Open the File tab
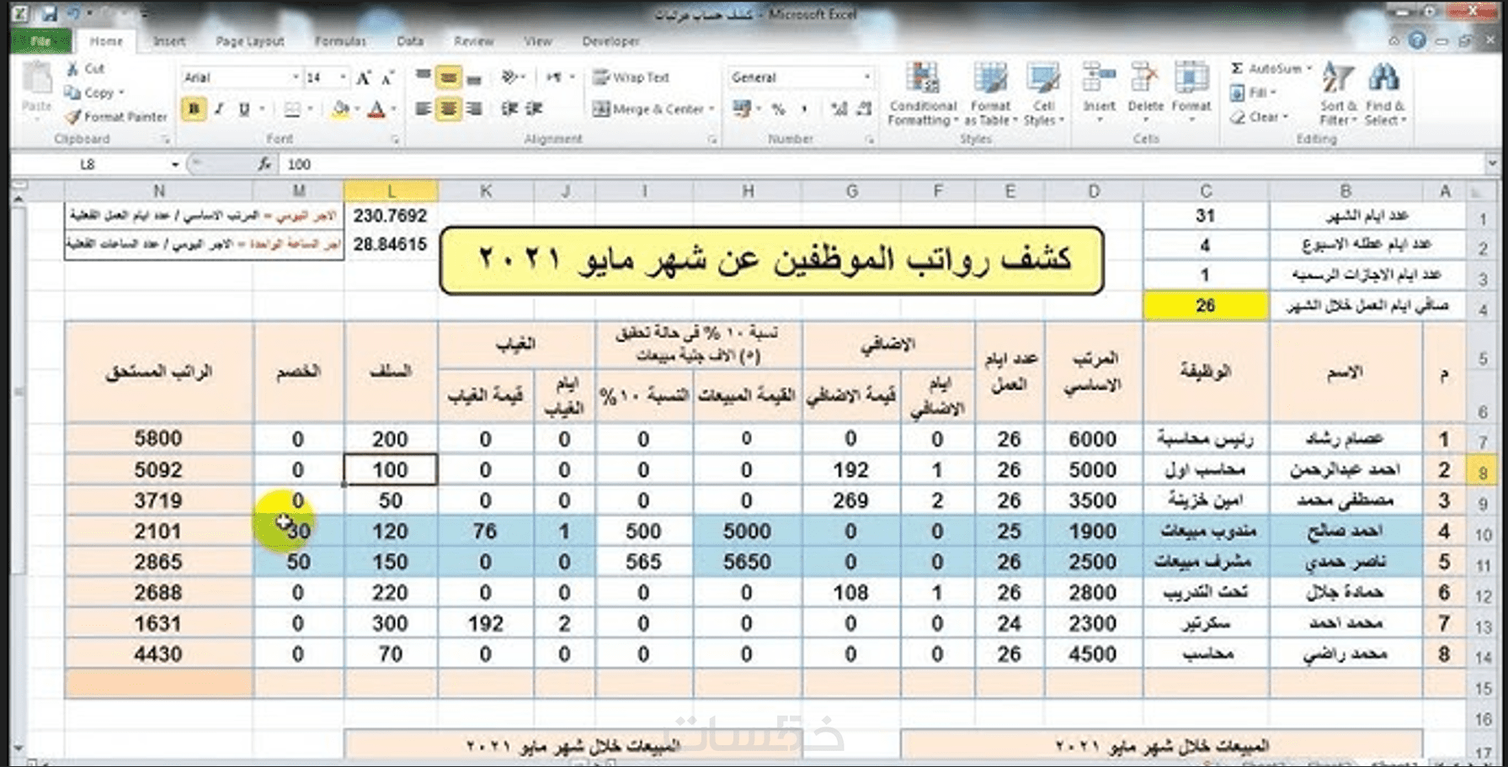Image resolution: width=1508 pixels, height=767 pixels. click(x=40, y=41)
